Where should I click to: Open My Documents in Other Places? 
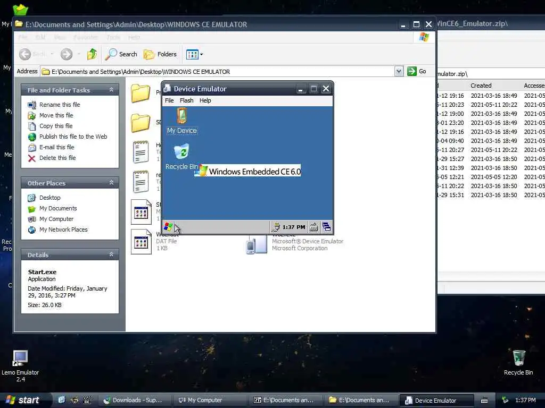click(58, 208)
